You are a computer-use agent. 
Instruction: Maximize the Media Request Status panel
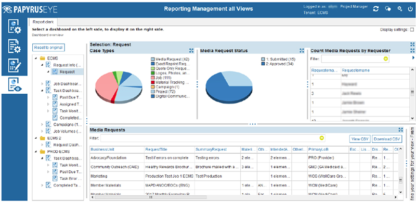(302, 50)
